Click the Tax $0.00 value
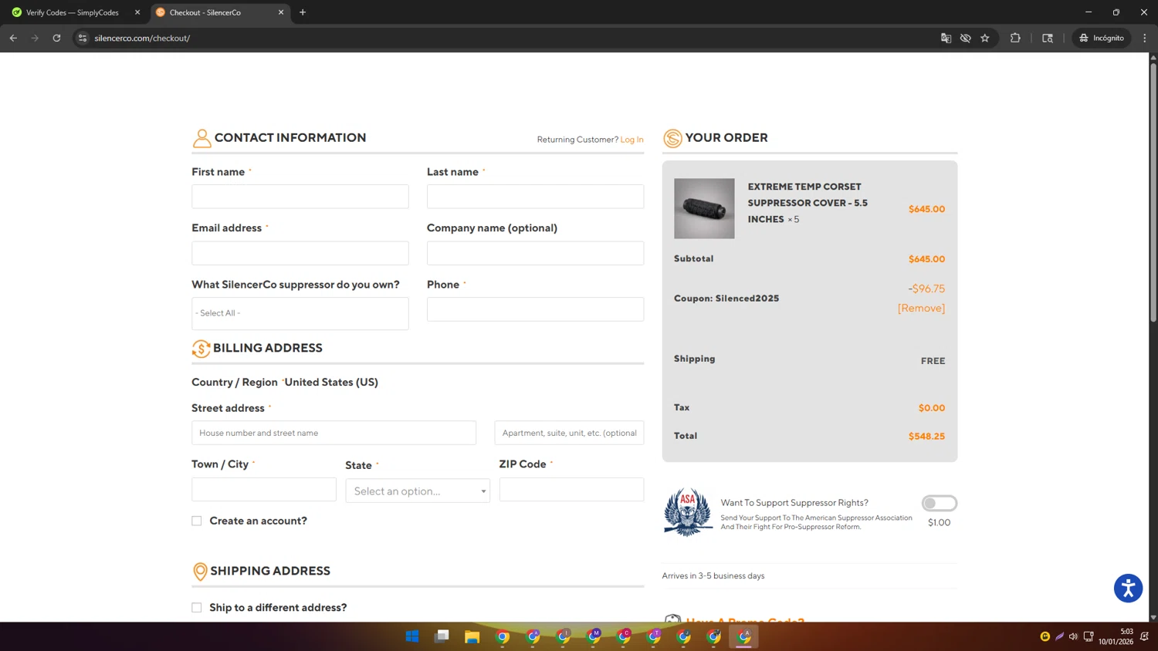The image size is (1158, 651). tap(932, 408)
